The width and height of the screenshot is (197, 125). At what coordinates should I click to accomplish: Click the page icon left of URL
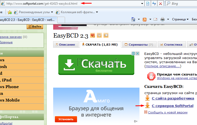pyautogui.click(x=3, y=4)
